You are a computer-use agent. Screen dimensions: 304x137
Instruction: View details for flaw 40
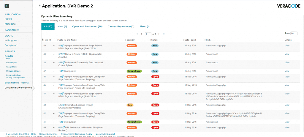[x=287, y=127]
